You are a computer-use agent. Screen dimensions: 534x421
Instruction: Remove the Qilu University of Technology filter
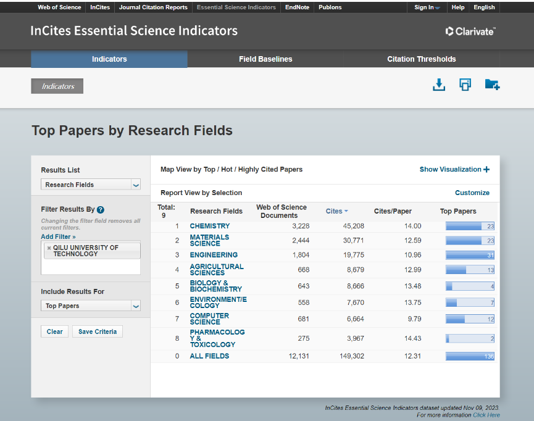[49, 248]
